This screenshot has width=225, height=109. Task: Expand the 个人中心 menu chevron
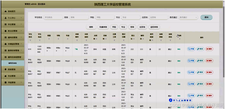[21, 18]
